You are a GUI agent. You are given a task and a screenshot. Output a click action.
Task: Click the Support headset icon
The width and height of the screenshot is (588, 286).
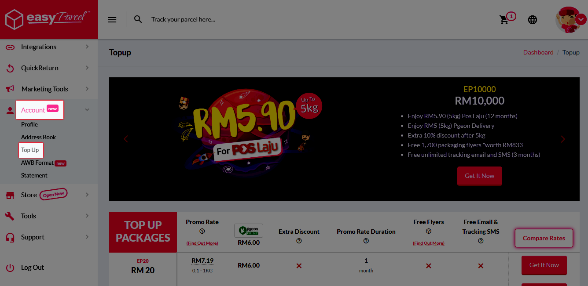[10, 237]
